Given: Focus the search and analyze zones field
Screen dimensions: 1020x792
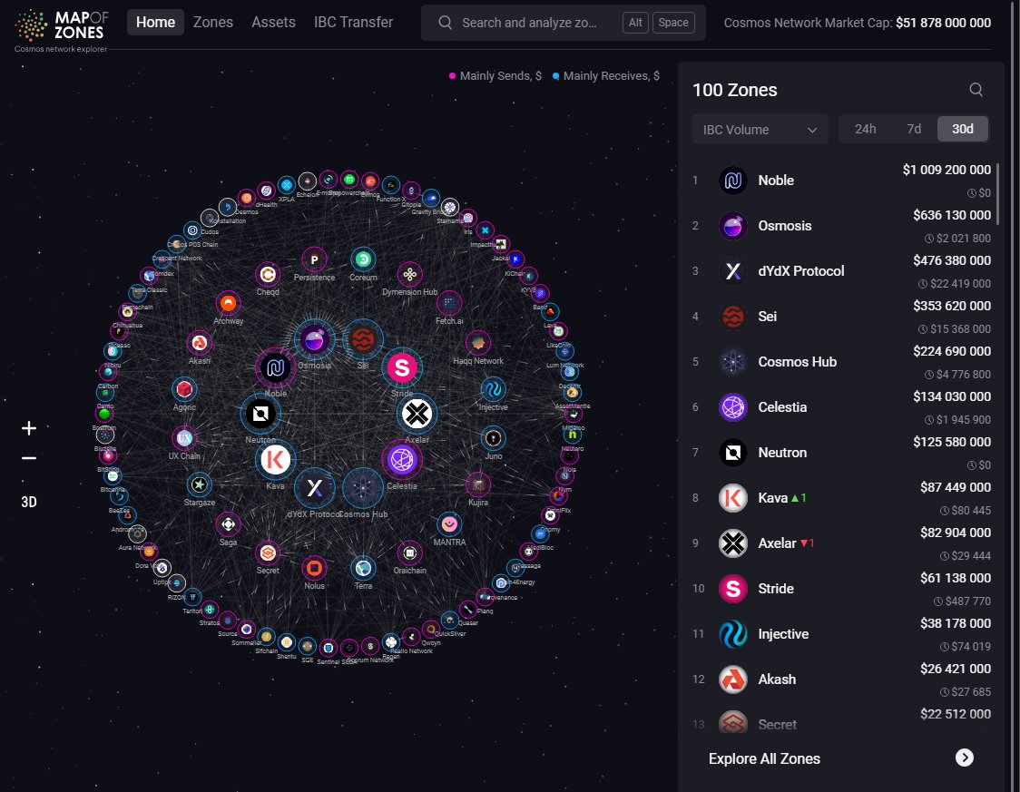Looking at the screenshot, I should pos(563,23).
